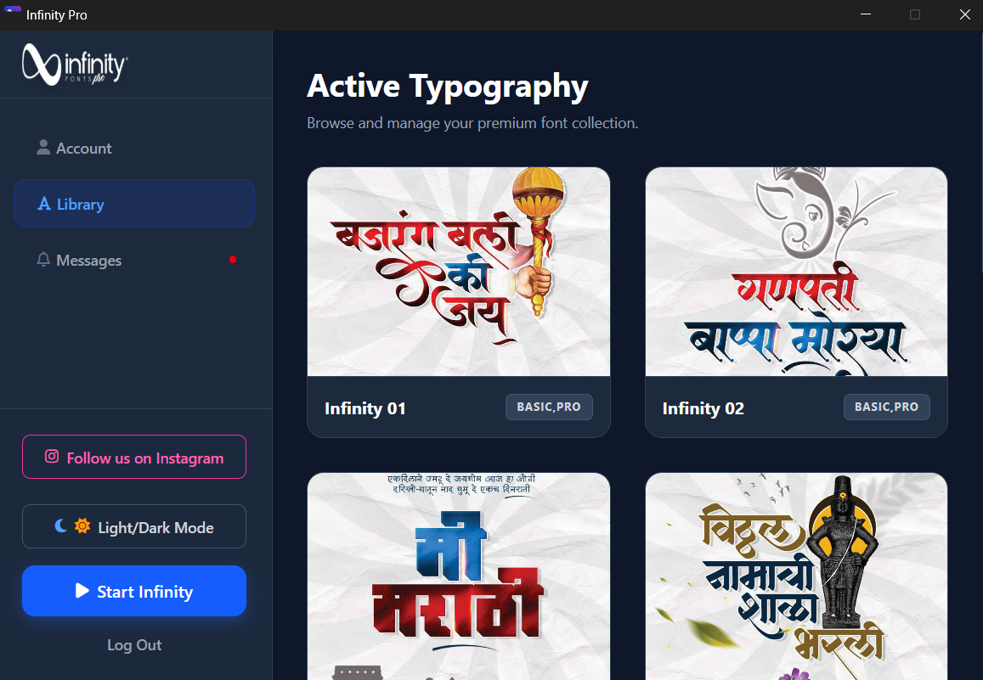Click the Infinity Fonts Pro logo
The width and height of the screenshot is (983, 680).
click(75, 64)
